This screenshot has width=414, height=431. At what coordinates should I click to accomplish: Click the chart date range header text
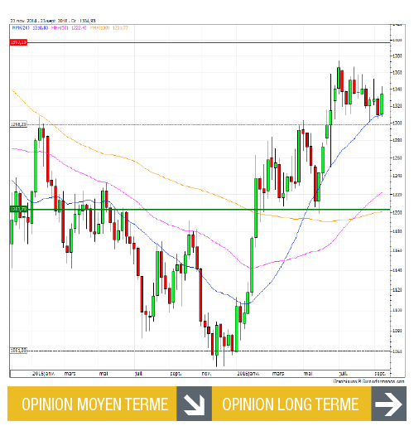tap(53, 21)
